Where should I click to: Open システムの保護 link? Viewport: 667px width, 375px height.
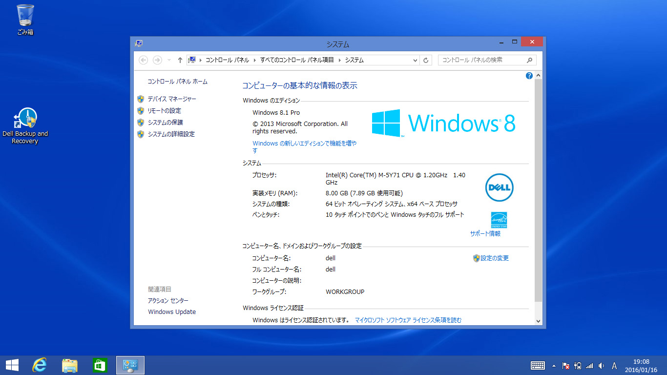click(x=165, y=123)
